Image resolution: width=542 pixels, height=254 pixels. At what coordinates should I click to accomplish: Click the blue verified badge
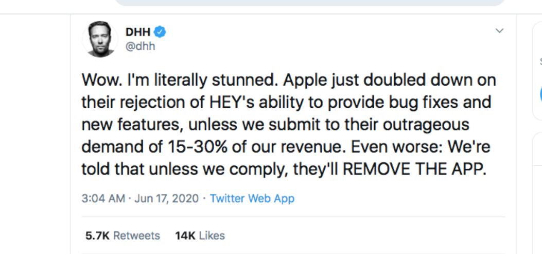click(x=160, y=33)
